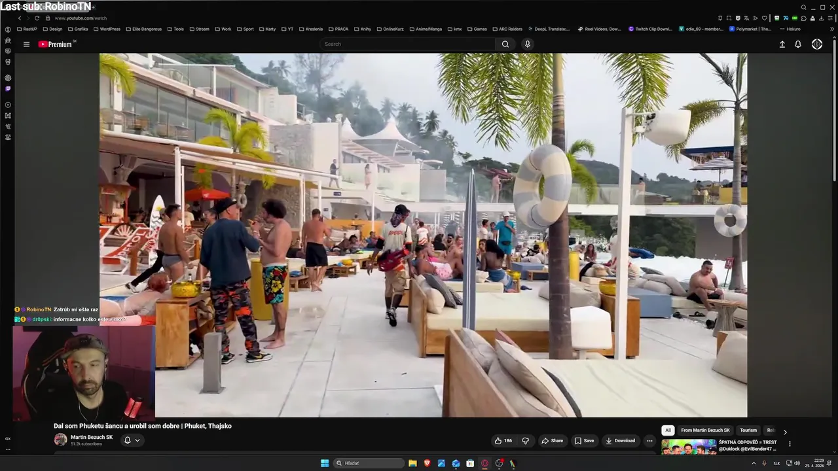The width and height of the screenshot is (838, 471).
Task: Open the YouTube upload/create icon
Action: 782,44
